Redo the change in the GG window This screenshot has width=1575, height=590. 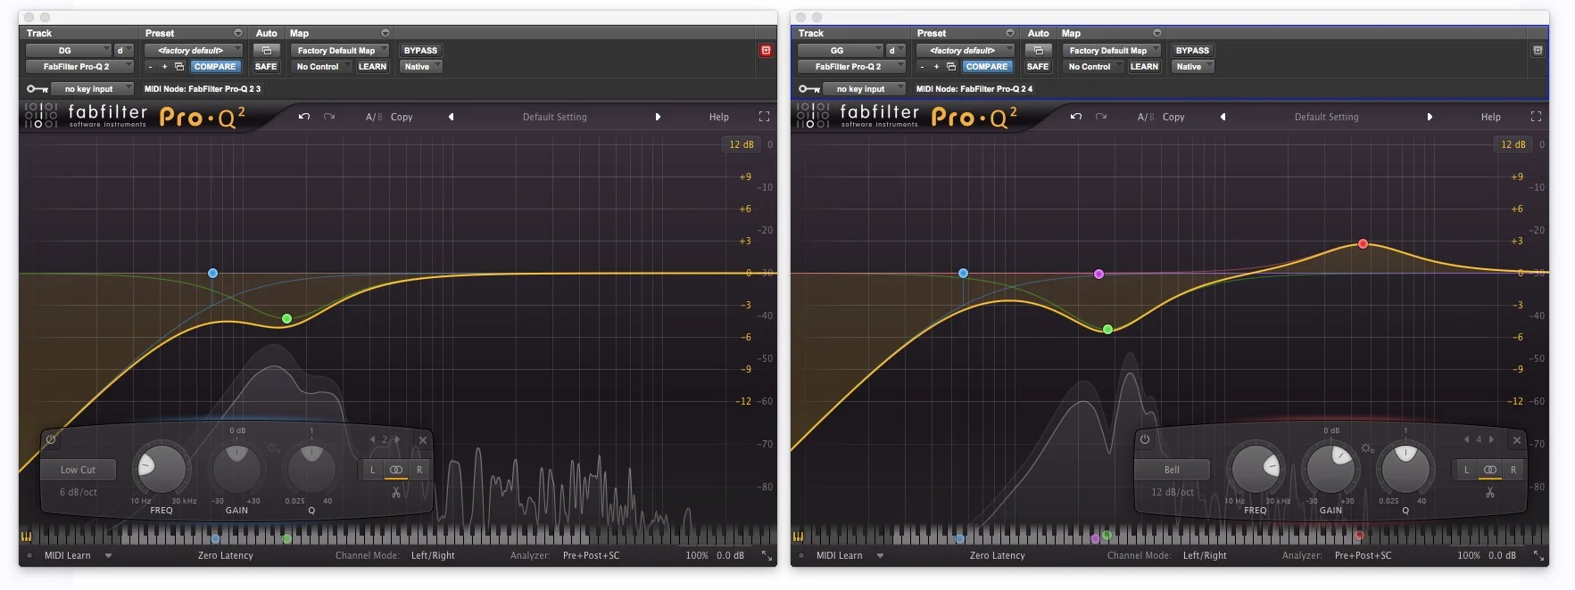1101,117
